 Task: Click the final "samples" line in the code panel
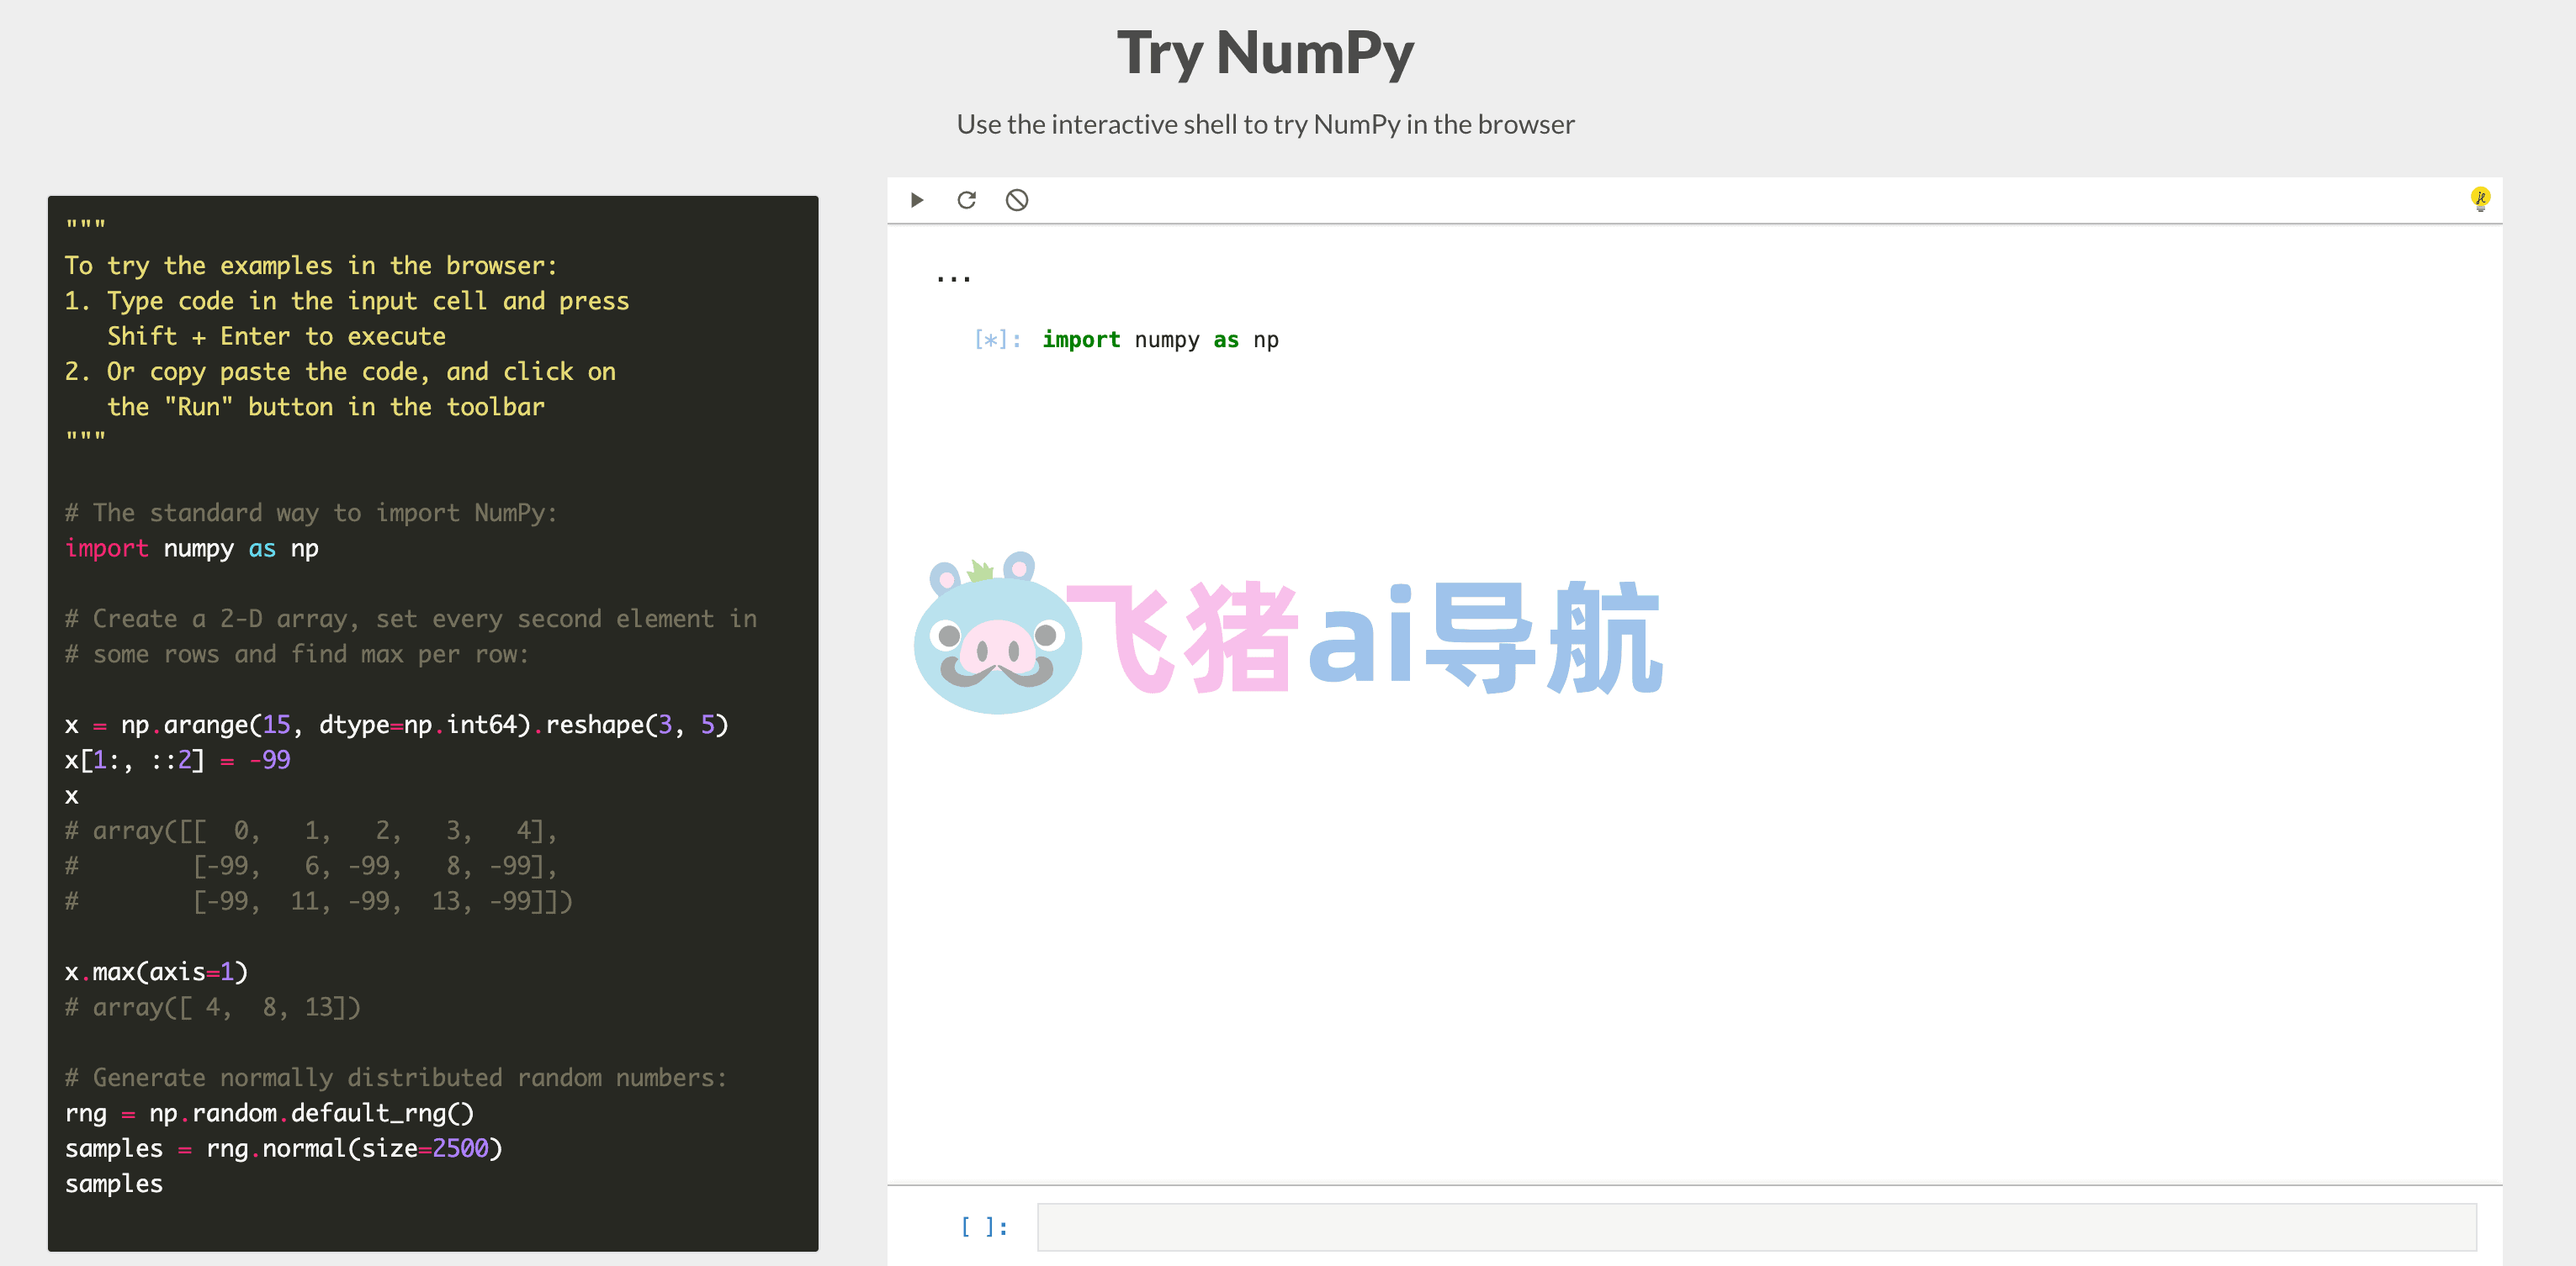click(113, 1184)
